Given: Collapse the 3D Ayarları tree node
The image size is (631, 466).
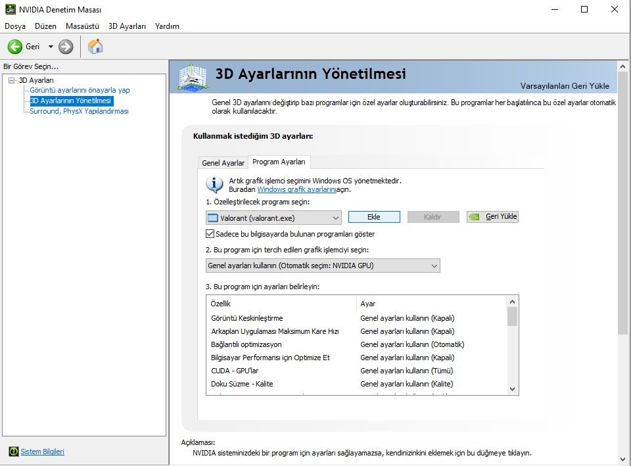Looking at the screenshot, I should (x=12, y=80).
